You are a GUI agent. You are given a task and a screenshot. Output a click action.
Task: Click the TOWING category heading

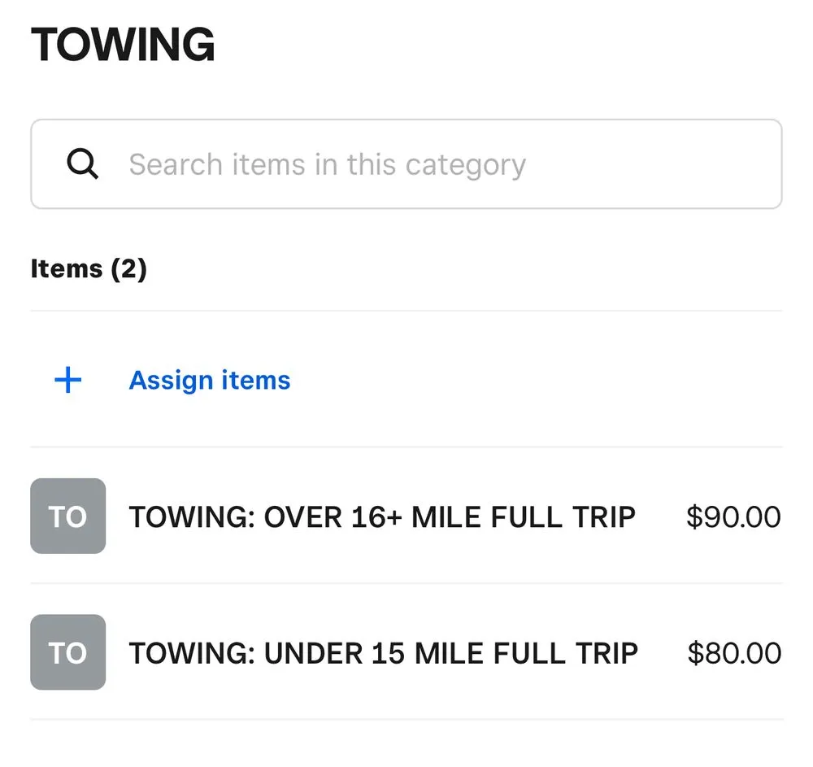[123, 45]
